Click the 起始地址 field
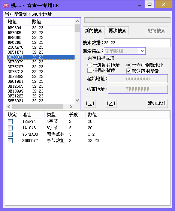 (138, 79)
